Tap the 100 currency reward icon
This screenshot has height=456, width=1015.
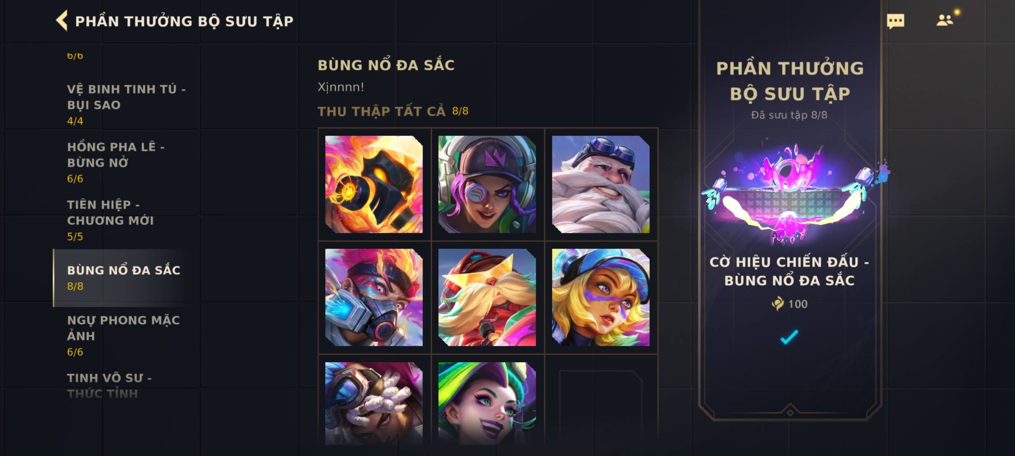click(x=777, y=304)
